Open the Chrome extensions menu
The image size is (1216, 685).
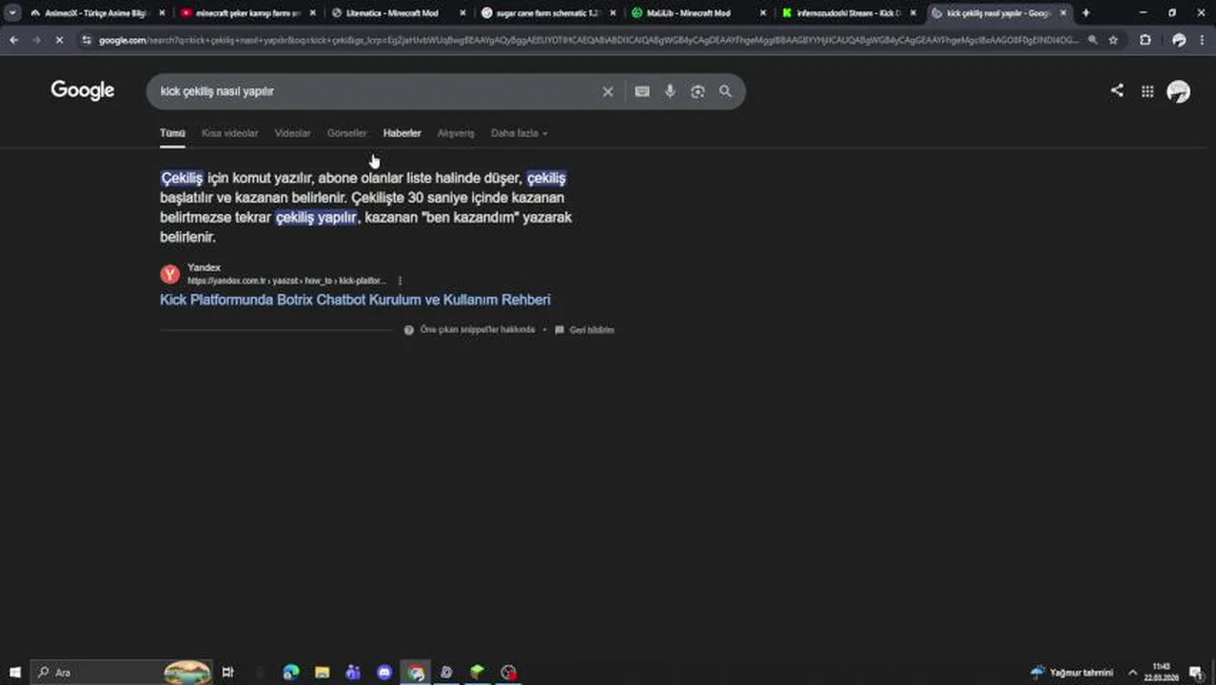point(1146,40)
